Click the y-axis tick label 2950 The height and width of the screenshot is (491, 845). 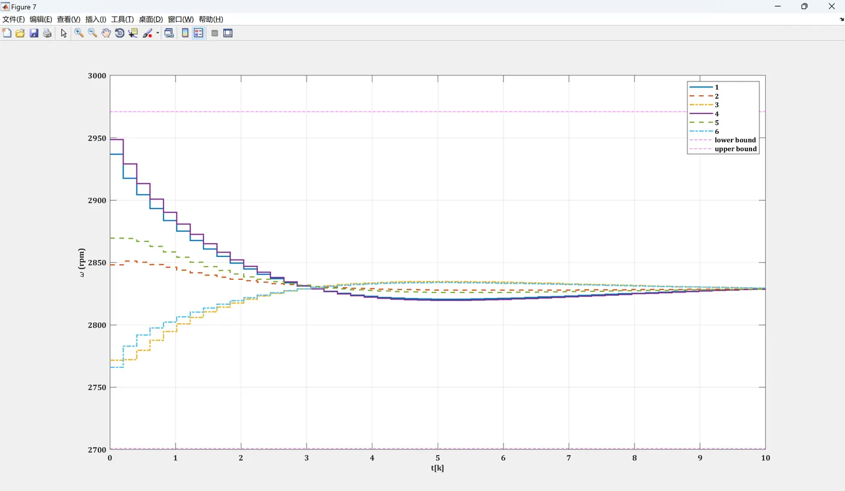click(x=97, y=138)
